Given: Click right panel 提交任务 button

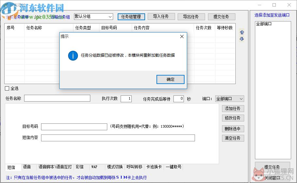Looking at the screenshot, I should [272, 167].
